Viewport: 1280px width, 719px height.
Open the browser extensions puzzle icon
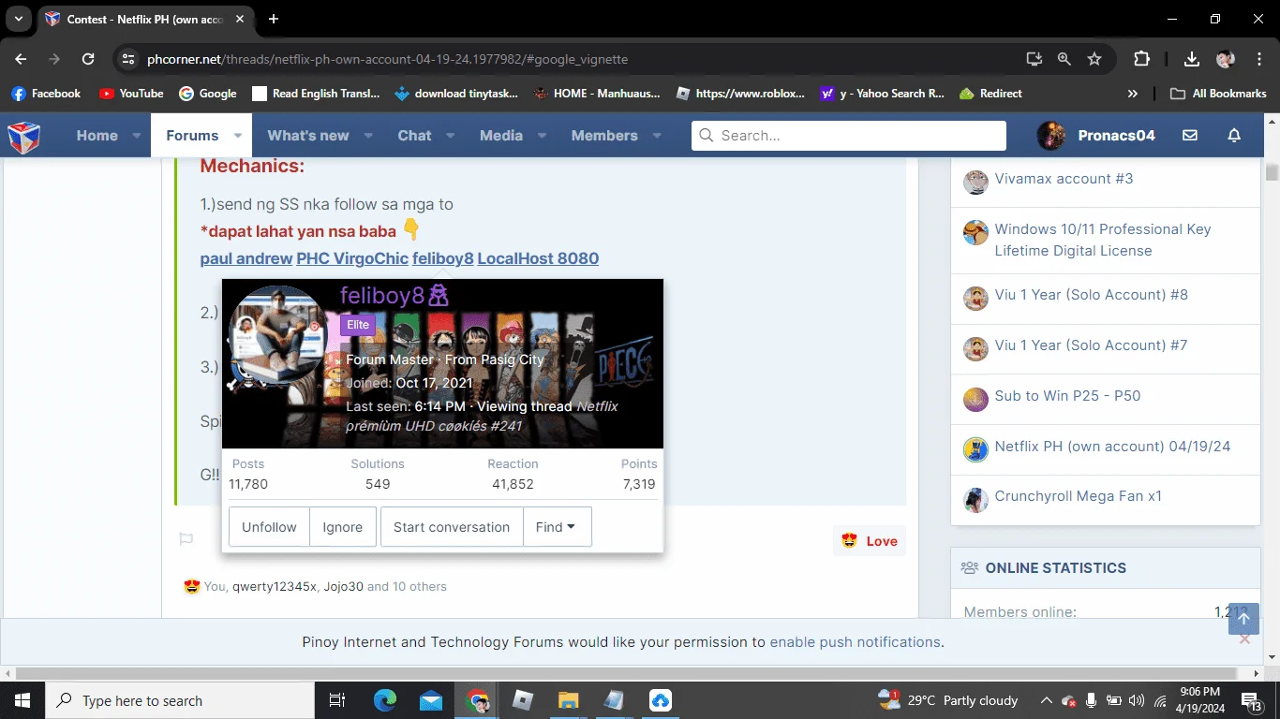pyautogui.click(x=1141, y=59)
